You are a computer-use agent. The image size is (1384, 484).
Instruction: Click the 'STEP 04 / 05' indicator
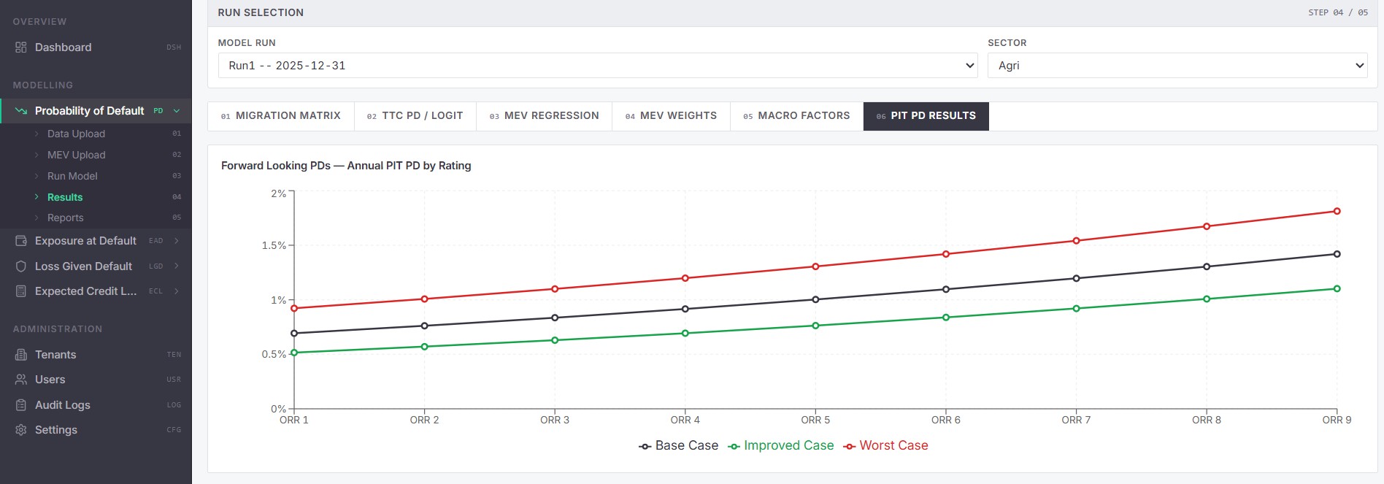click(1338, 12)
